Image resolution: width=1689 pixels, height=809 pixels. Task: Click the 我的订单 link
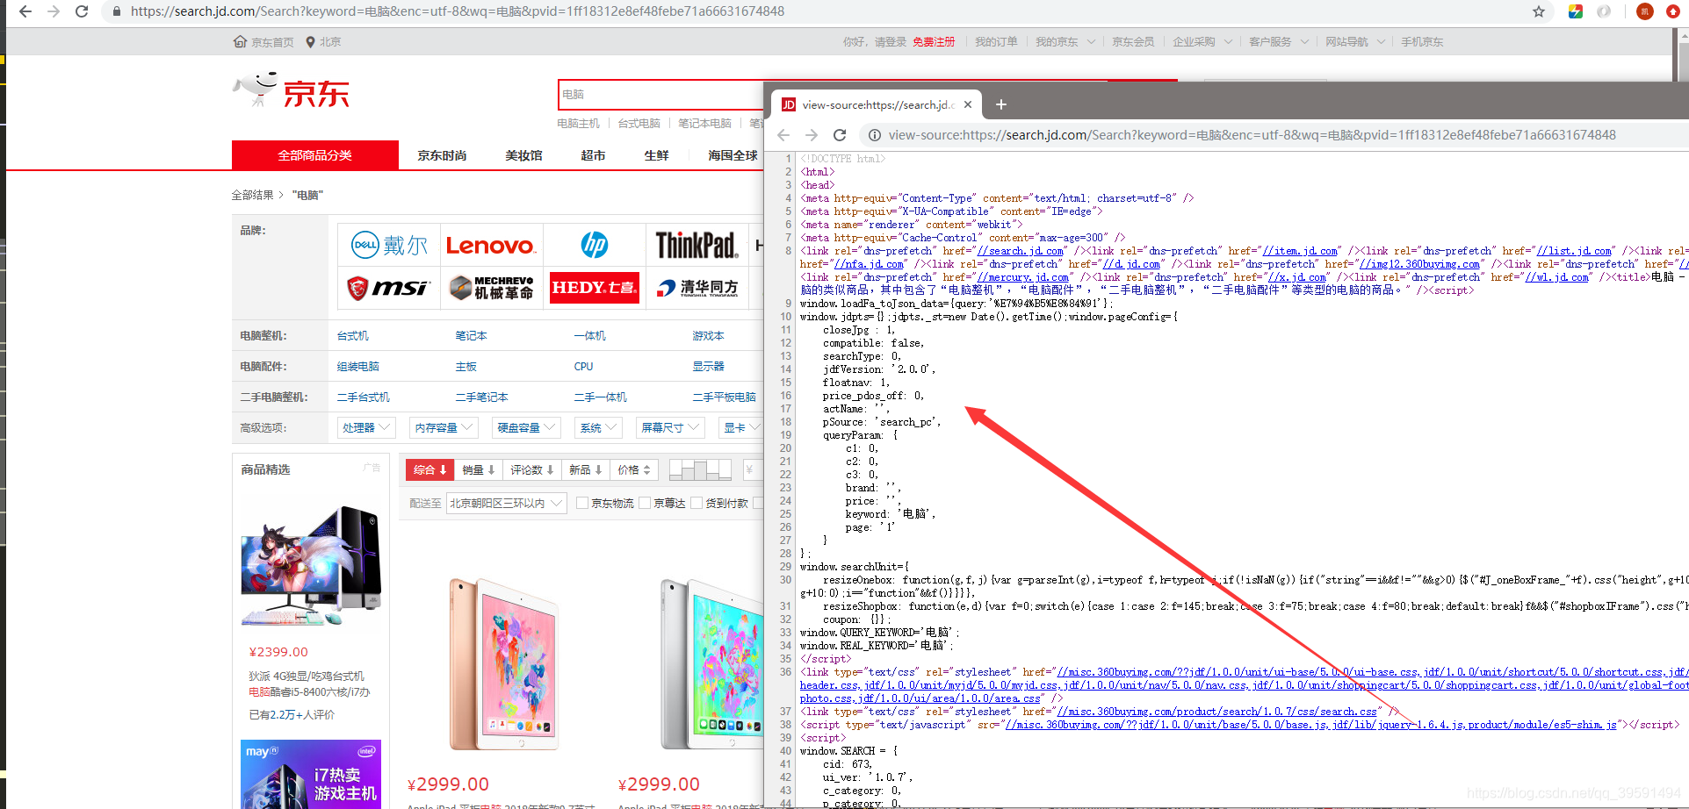point(996,42)
